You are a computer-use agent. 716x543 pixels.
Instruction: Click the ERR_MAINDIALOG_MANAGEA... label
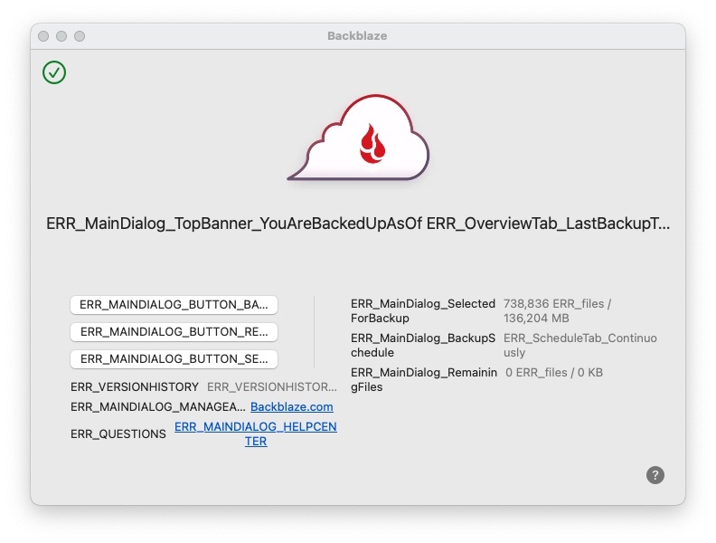[157, 406]
